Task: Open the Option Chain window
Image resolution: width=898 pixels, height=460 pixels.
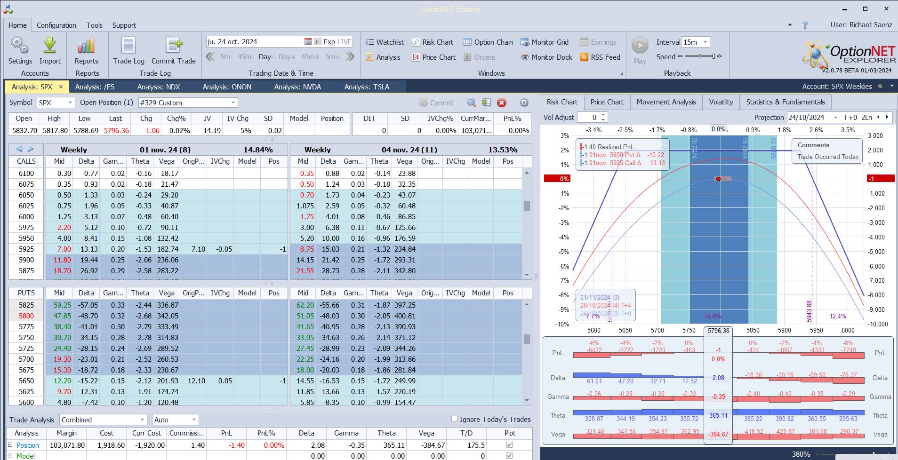Action: click(x=488, y=42)
